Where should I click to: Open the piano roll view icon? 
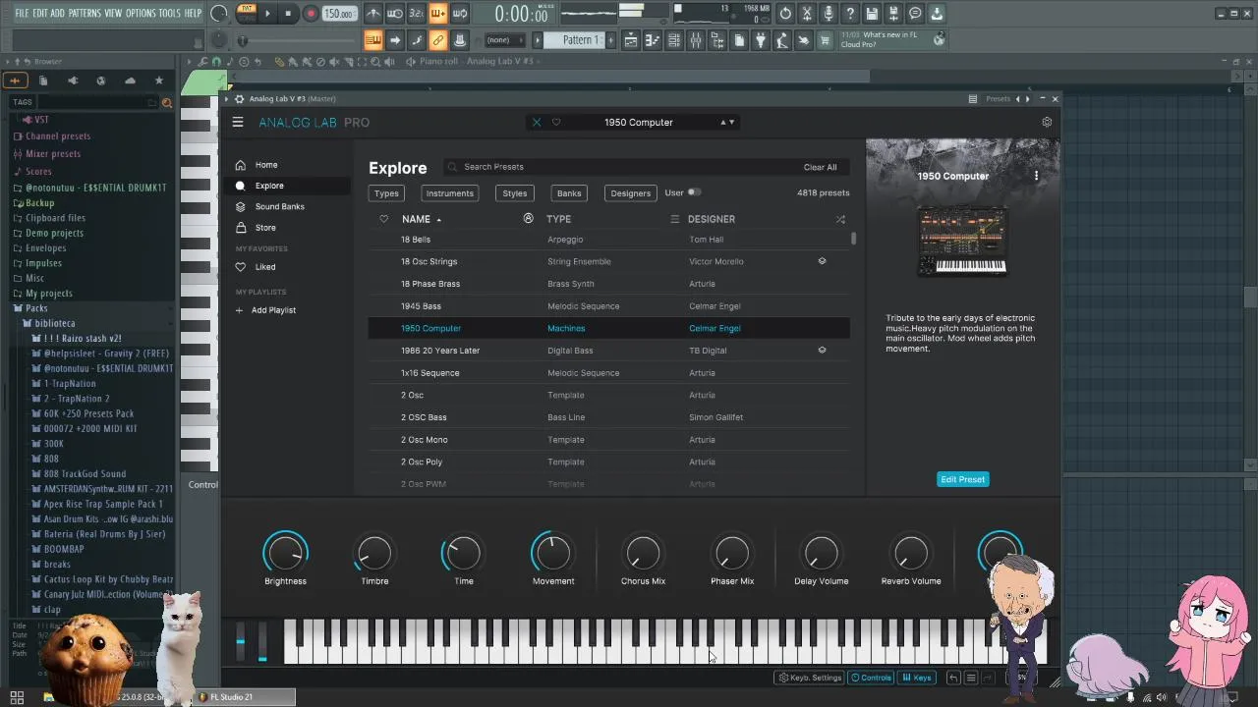pyautogui.click(x=652, y=40)
